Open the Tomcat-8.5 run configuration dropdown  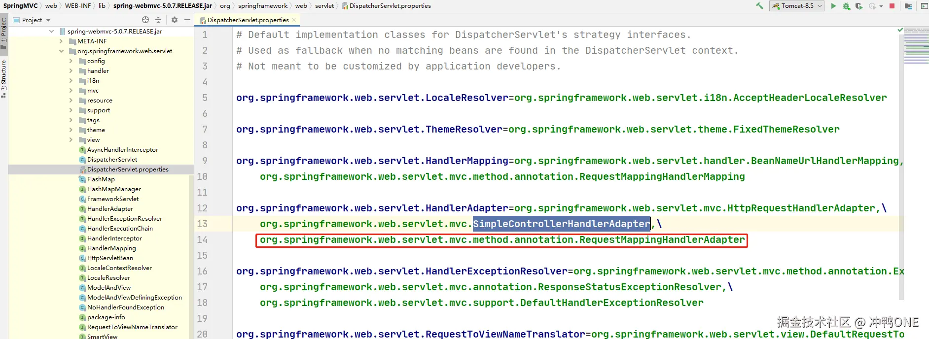coord(797,6)
